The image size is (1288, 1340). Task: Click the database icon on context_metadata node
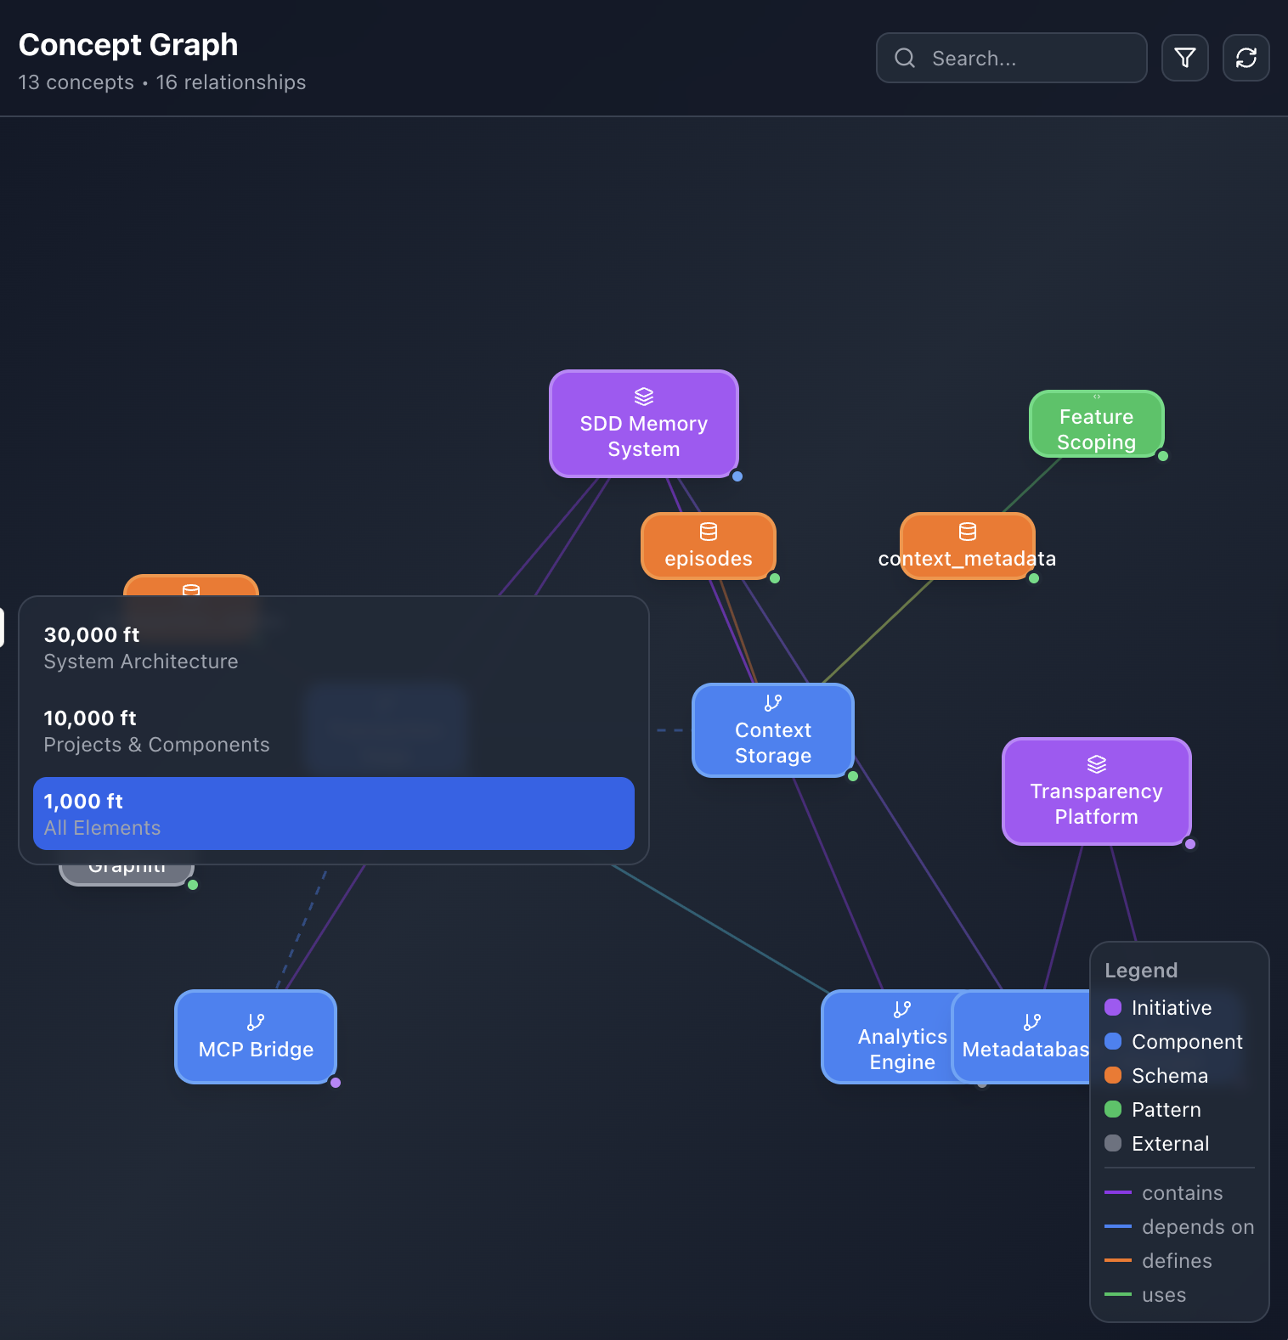(968, 532)
